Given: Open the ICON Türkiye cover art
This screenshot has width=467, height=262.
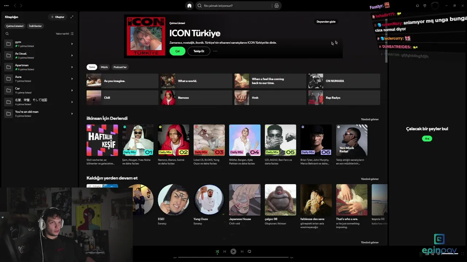Looking at the screenshot, I should click(x=146, y=36).
